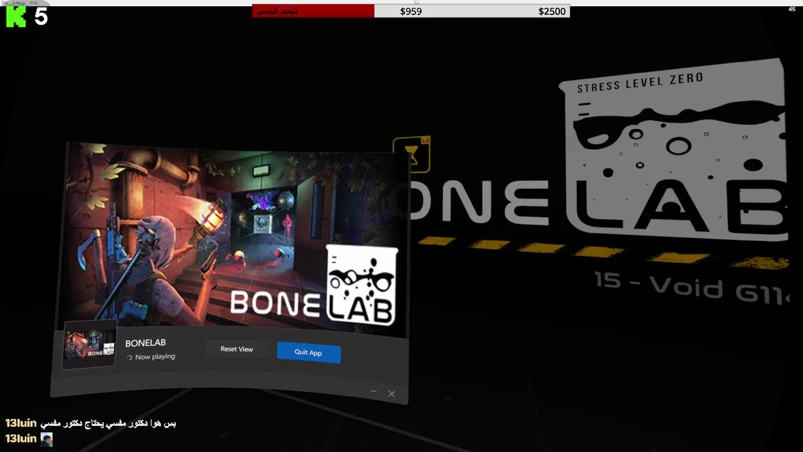Click the viewer count number 5
The image size is (803, 452).
(41, 17)
